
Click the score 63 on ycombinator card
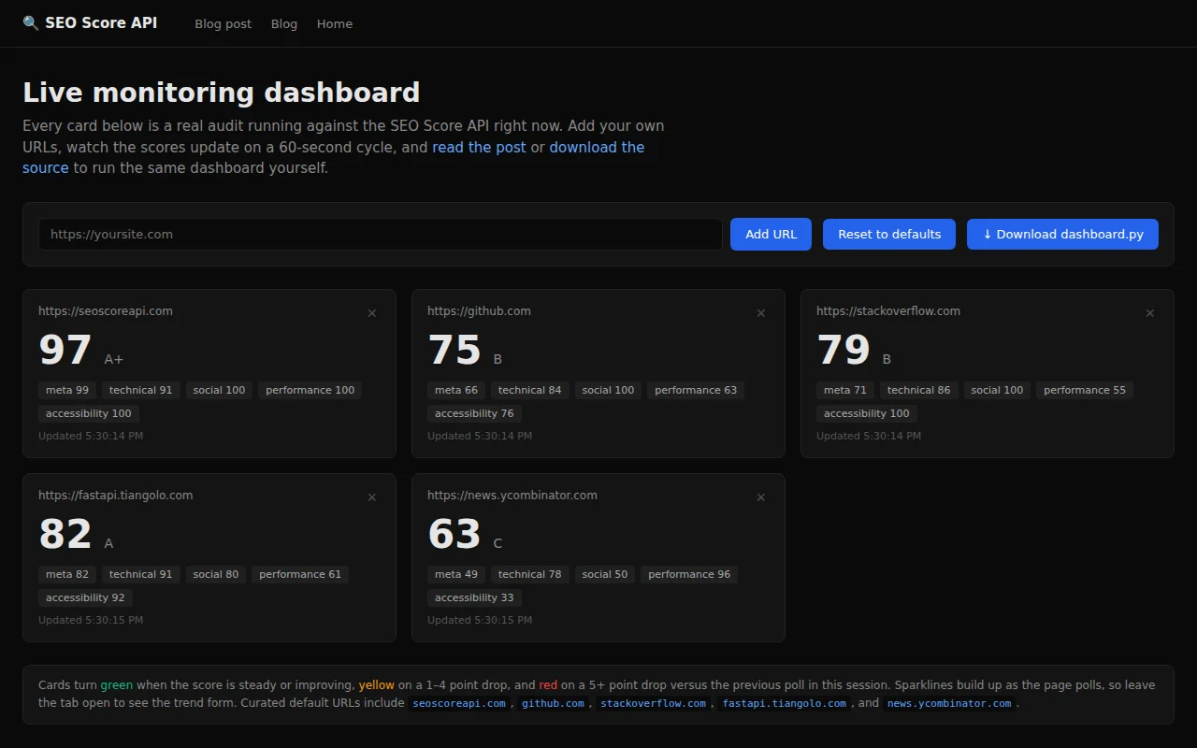pyautogui.click(x=454, y=535)
